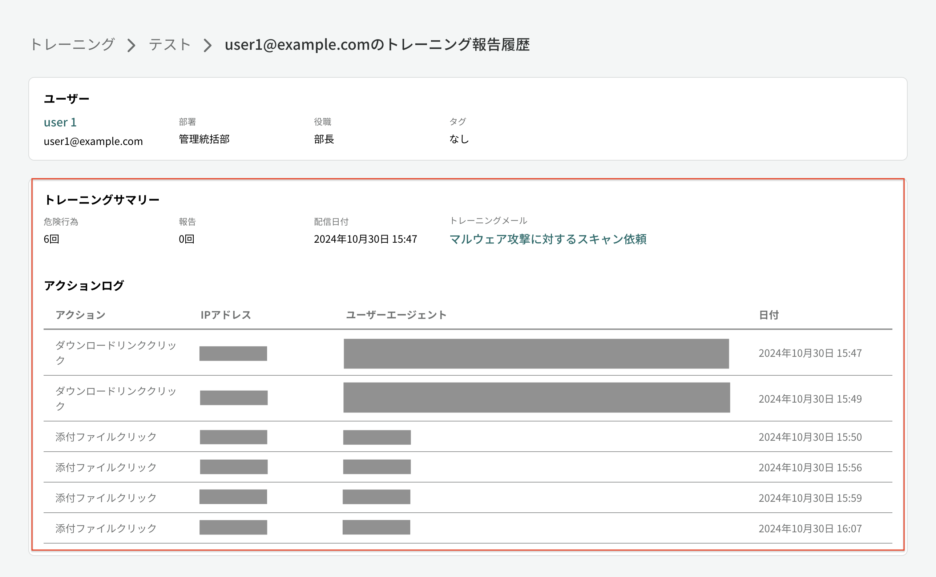Select the 添付ファイルクリック action at 15:56

click(106, 468)
